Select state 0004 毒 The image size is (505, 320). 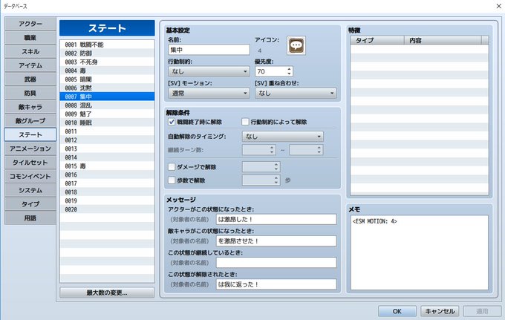107,71
